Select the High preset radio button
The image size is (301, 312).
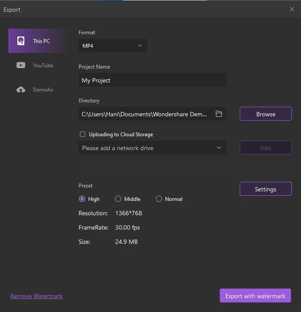[x=82, y=199]
